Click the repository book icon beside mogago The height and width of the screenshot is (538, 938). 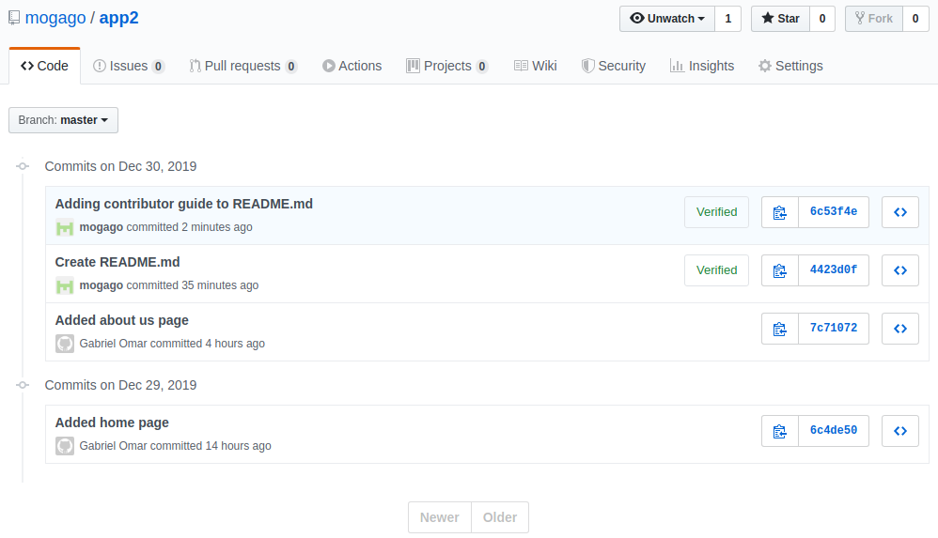point(14,18)
